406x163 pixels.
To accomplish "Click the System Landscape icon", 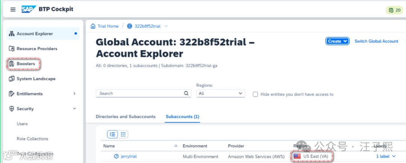I will point(11,79).
